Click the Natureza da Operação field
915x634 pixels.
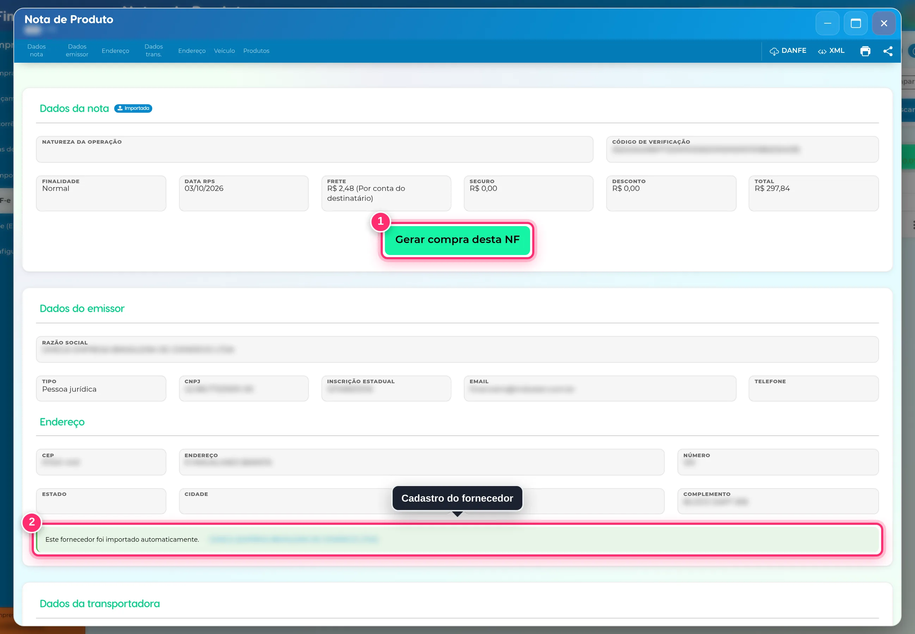[314, 149]
